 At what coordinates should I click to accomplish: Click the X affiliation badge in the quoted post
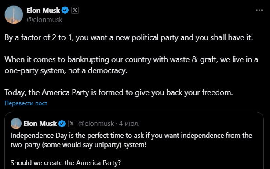[x=72, y=124]
